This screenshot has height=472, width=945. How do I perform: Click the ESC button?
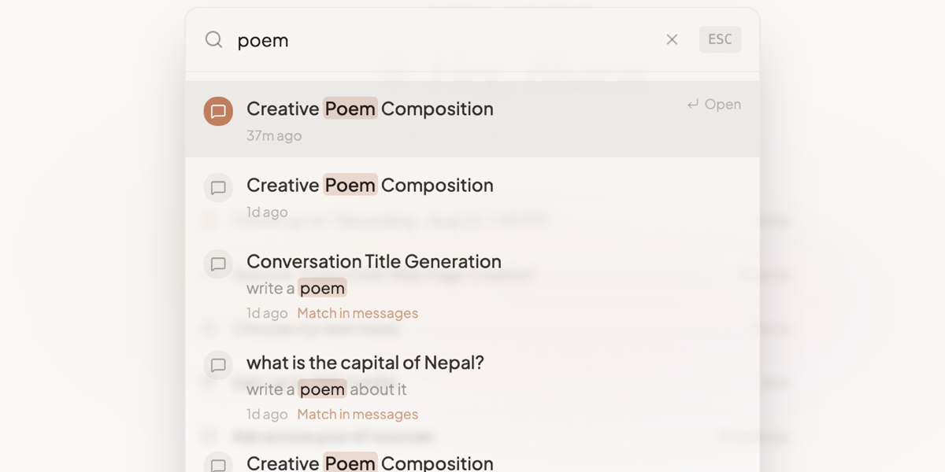coord(720,39)
